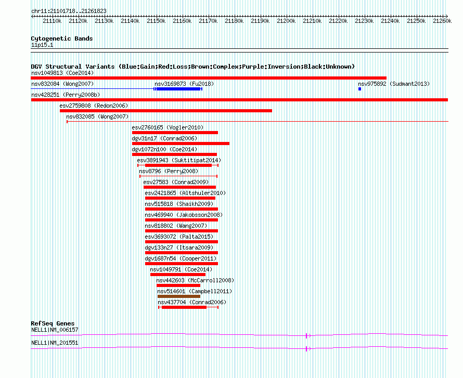Select the esv2759808 red loss bar
Screen dimensions: 463x378
coord(166,111)
